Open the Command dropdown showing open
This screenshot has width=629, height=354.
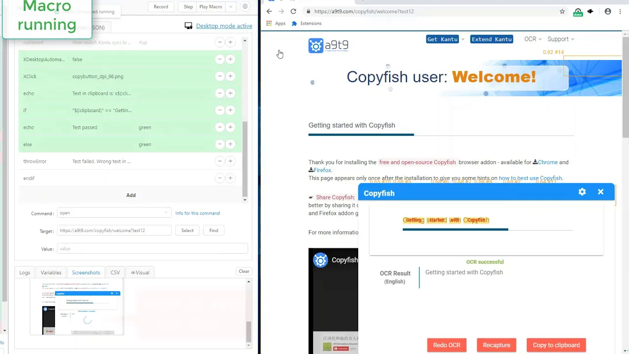pos(114,213)
